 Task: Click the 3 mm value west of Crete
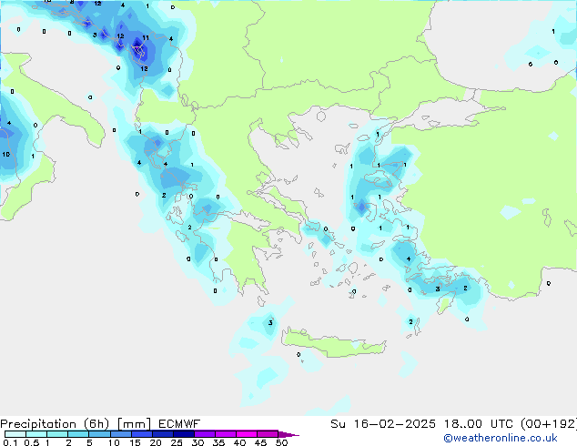pyautogui.click(x=270, y=323)
